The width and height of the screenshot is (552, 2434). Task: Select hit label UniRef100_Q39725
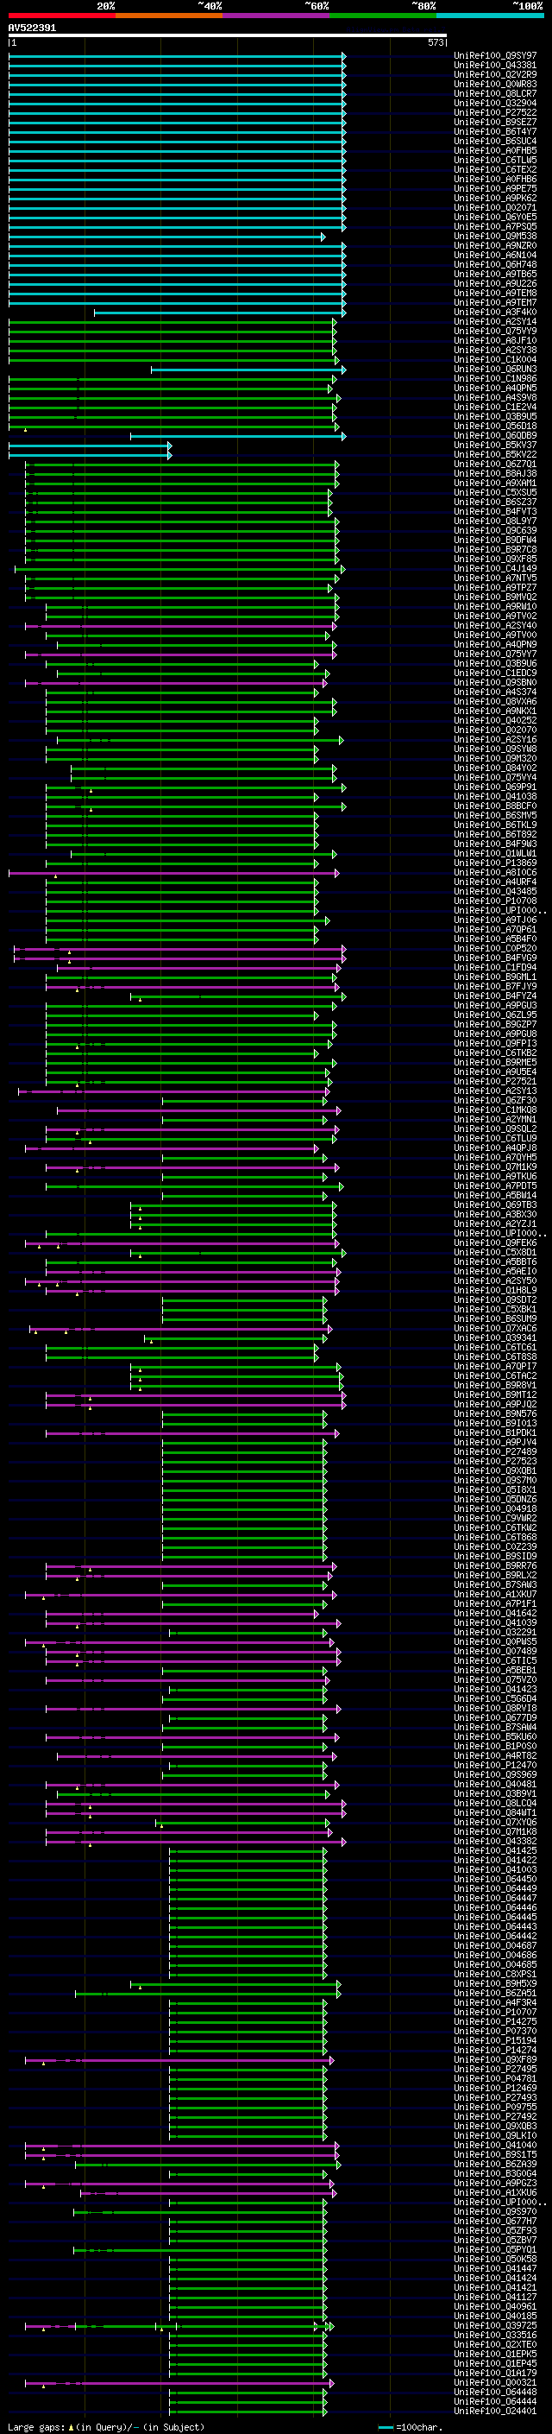point(495,2325)
